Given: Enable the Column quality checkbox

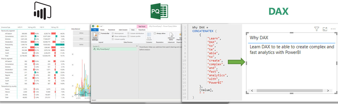Looking at the screenshot, I should 113,39.
